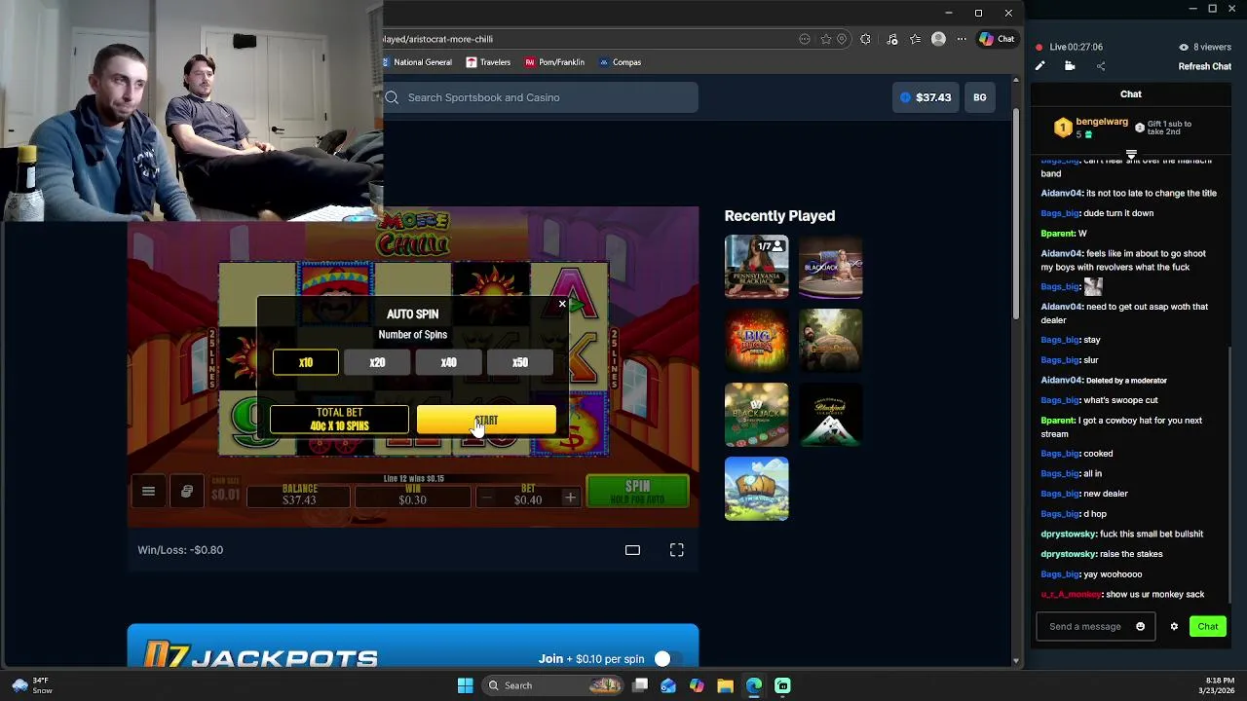Open the BG account menu
1247x701 pixels.
point(979,97)
